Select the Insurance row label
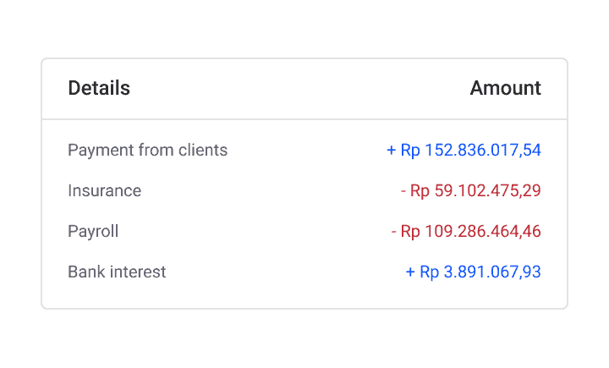609x368 pixels. click(105, 191)
